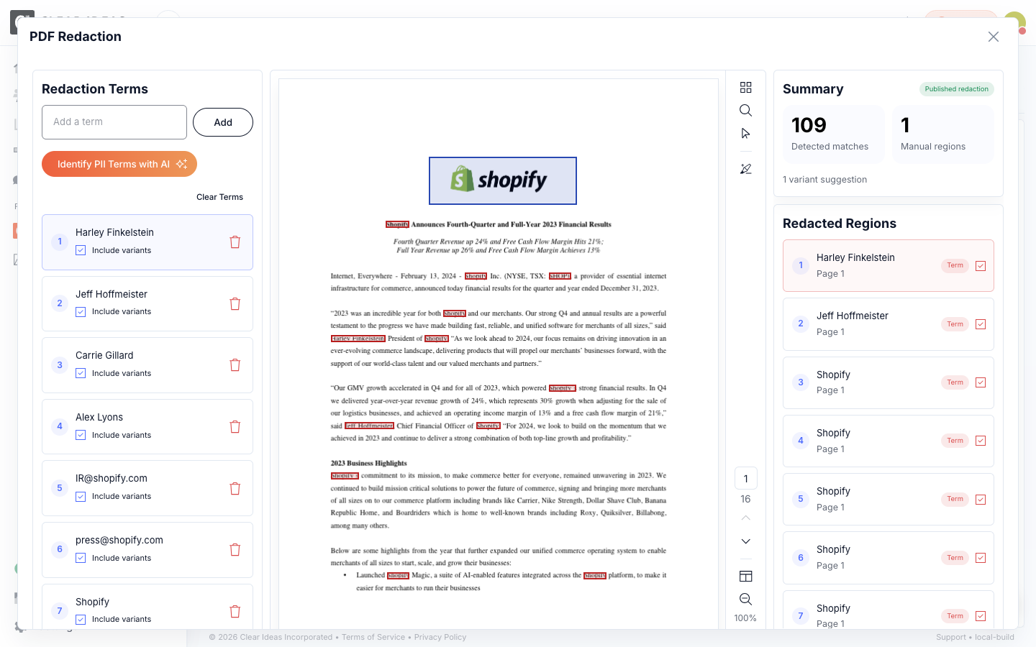Image resolution: width=1036 pixels, height=647 pixels.
Task: Click the 109 Detected matches card
Action: [x=833, y=134]
